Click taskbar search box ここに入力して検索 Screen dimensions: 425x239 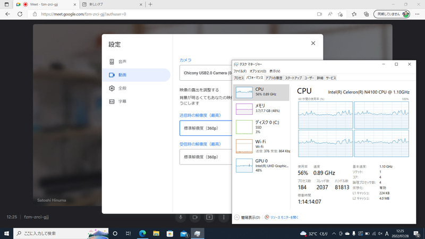pos(61,233)
